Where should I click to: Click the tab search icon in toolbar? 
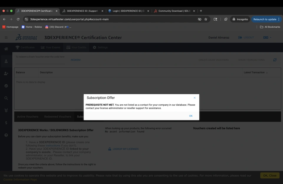(215, 19)
